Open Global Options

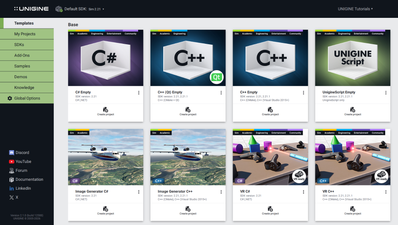click(x=27, y=98)
